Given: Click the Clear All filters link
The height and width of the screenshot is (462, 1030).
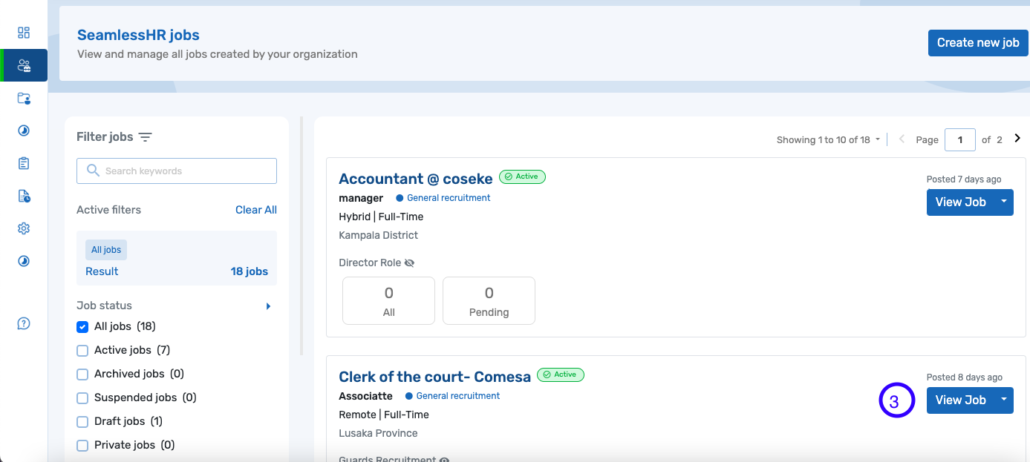Looking at the screenshot, I should click(256, 210).
